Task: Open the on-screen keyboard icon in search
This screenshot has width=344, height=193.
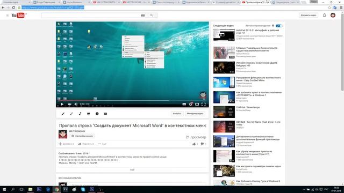Action: click(143, 16)
